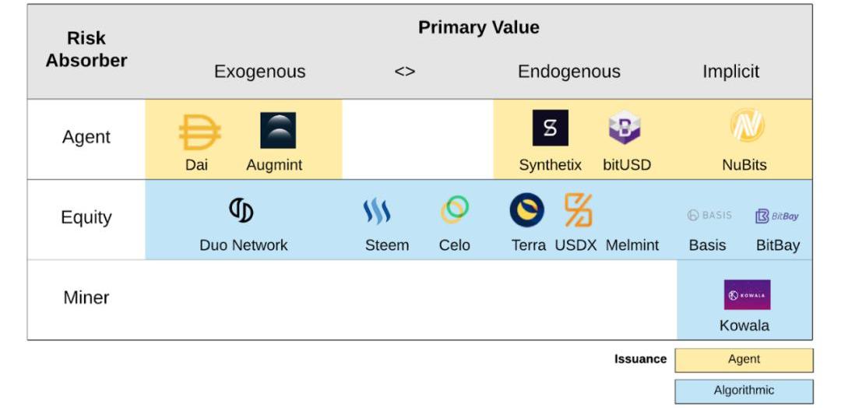Click the Miner row label
This screenshot has width=841, height=408.
pyautogui.click(x=86, y=297)
